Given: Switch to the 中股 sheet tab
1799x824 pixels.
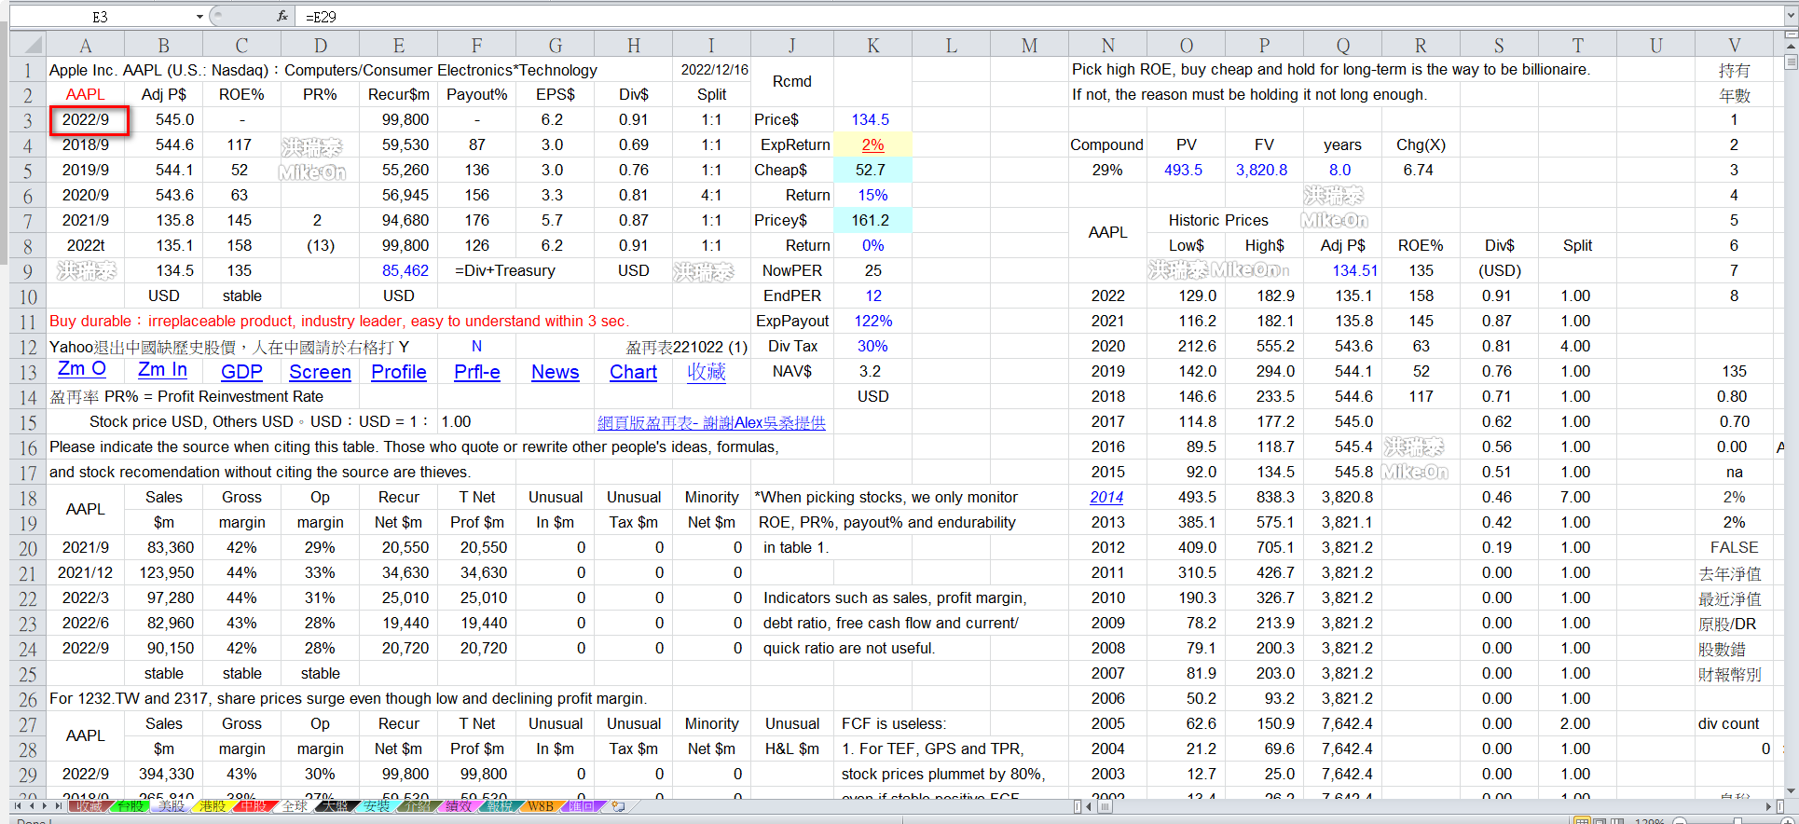Looking at the screenshot, I should 254,806.
